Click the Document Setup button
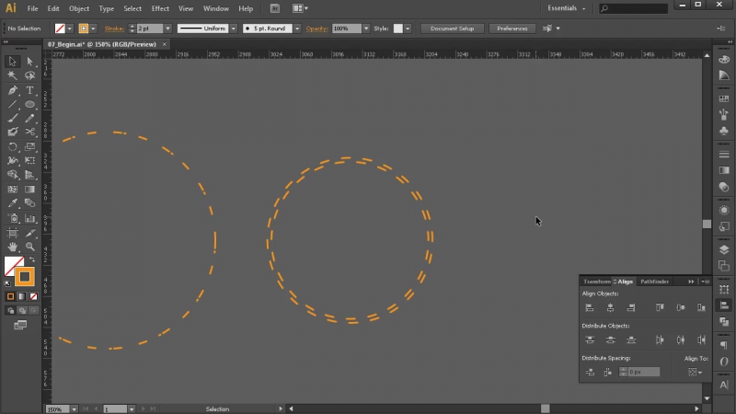This screenshot has height=414, width=736. click(452, 29)
